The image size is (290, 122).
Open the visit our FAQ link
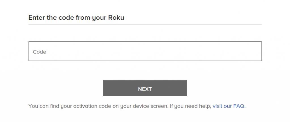(229, 106)
